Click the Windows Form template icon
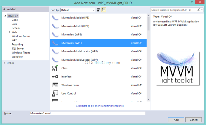The image size is (206, 125). click(55, 85)
